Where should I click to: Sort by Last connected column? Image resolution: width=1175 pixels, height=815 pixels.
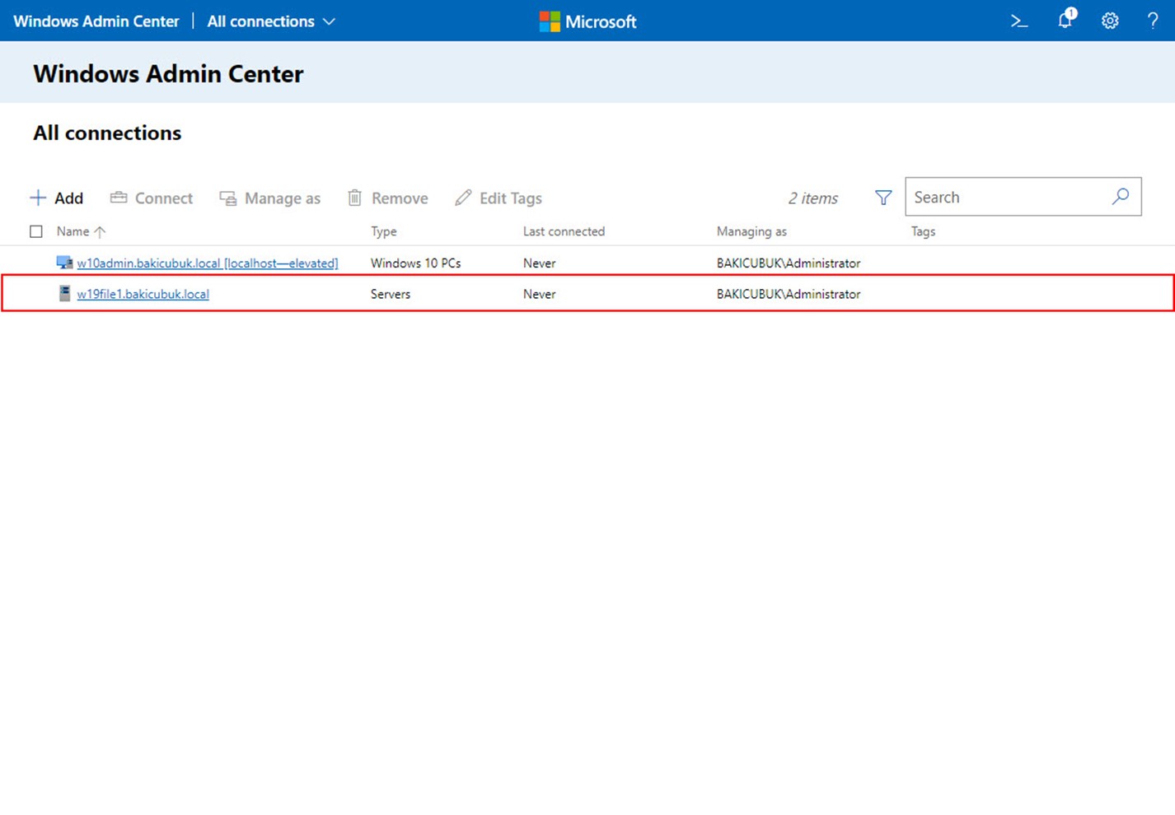click(564, 231)
